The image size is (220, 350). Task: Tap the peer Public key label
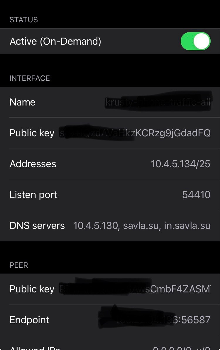pyautogui.click(x=32, y=289)
